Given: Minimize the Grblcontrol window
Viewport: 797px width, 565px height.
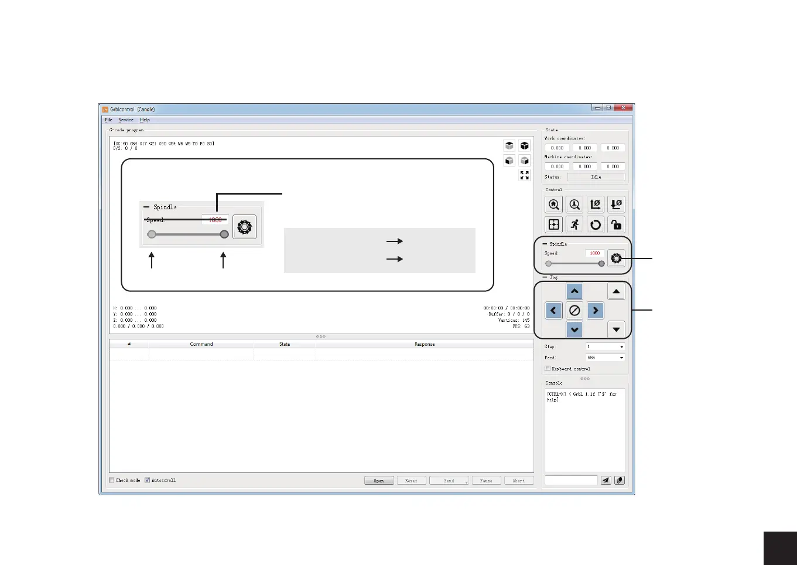Looking at the screenshot, I should (597, 108).
